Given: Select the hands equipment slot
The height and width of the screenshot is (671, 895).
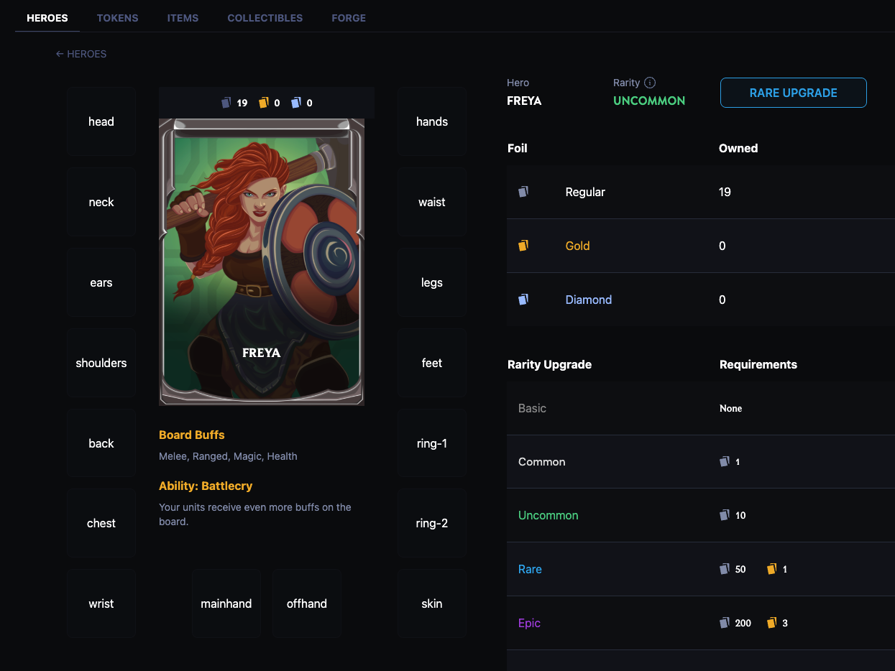Looking at the screenshot, I should click(x=432, y=121).
